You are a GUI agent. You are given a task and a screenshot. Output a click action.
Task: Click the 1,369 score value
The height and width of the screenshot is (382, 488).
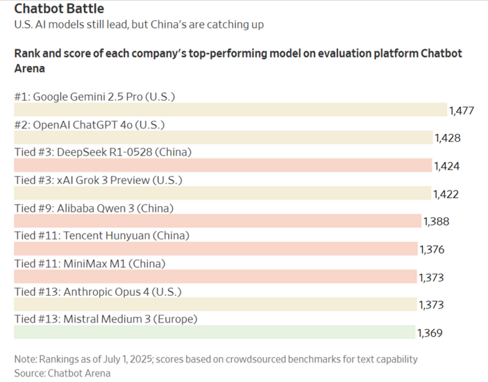pyautogui.click(x=430, y=333)
